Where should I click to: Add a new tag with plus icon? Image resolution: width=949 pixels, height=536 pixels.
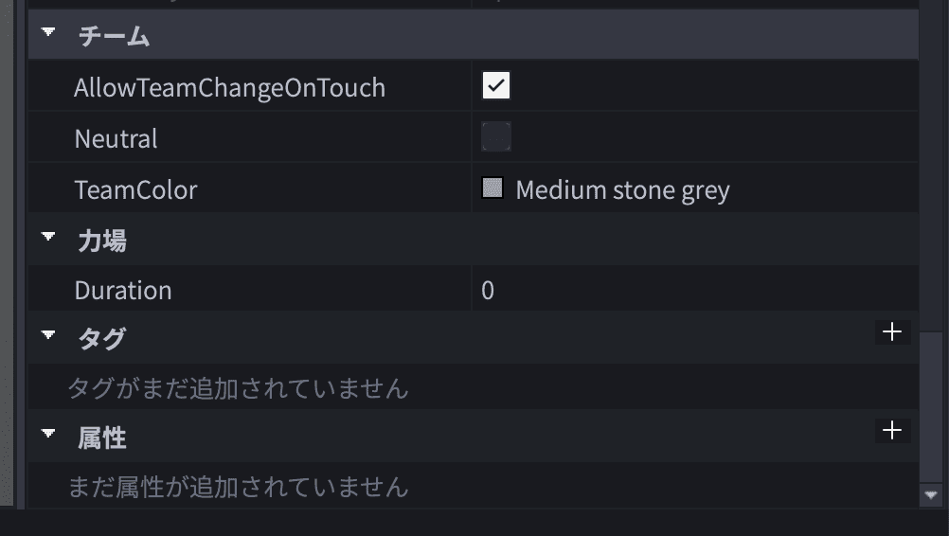891,332
